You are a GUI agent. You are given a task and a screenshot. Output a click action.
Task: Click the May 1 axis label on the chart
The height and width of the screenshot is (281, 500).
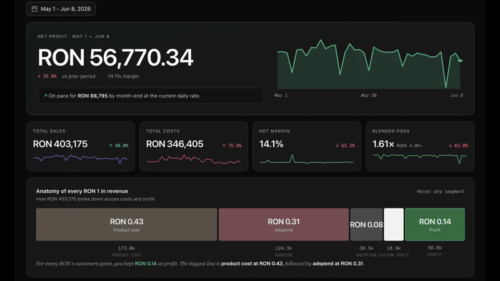[x=281, y=96]
